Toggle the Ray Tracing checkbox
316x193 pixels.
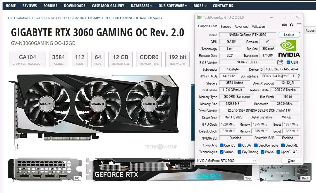(239, 152)
